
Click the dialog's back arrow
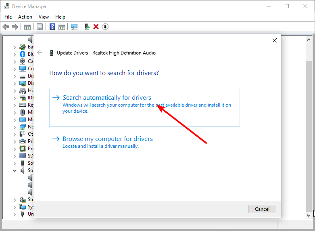[x=40, y=53]
